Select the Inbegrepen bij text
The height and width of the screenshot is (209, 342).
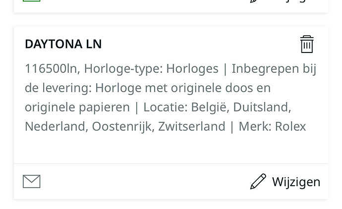pos(274,69)
